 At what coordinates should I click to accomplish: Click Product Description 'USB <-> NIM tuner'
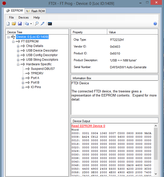[123, 60]
